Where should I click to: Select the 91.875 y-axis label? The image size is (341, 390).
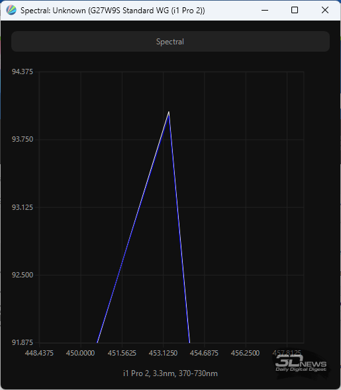23,342
